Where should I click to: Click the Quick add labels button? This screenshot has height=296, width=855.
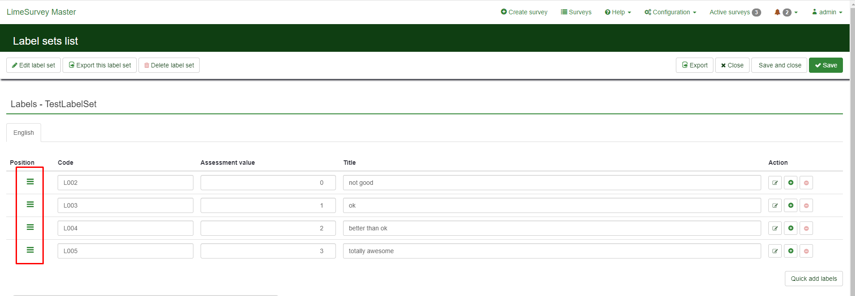coord(813,279)
